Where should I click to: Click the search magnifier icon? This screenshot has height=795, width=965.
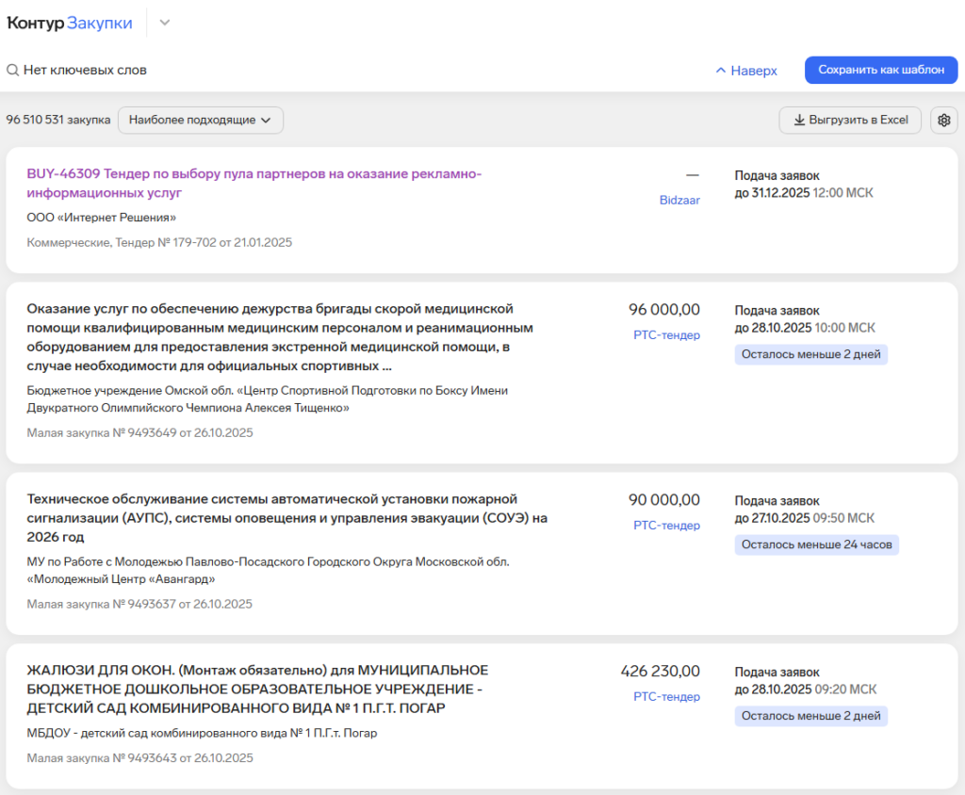click(12, 70)
